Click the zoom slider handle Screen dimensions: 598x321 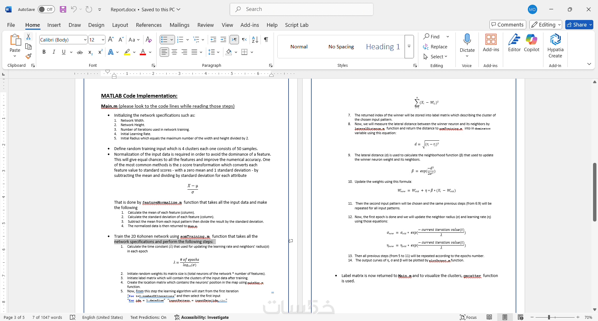pyautogui.click(x=549, y=317)
